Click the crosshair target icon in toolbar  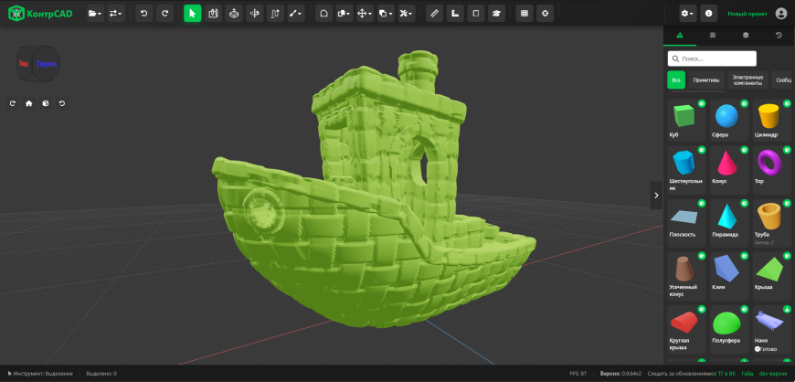tap(545, 14)
